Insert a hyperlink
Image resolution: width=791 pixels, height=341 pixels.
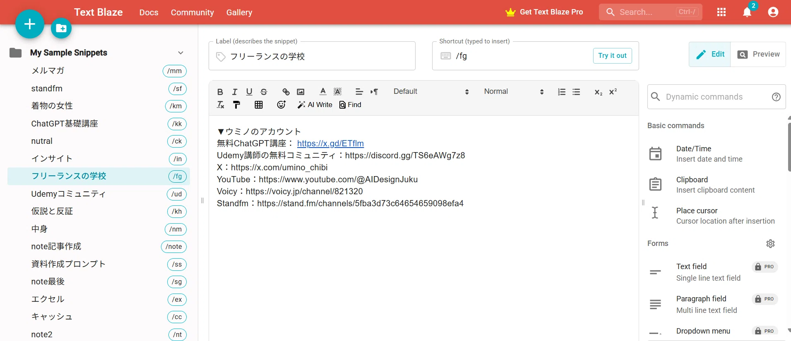(286, 92)
